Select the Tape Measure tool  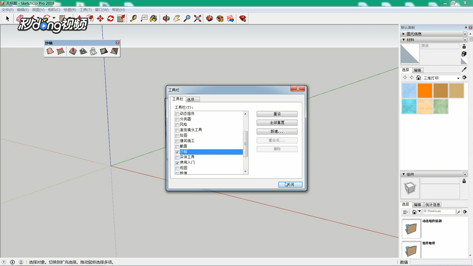133,19
